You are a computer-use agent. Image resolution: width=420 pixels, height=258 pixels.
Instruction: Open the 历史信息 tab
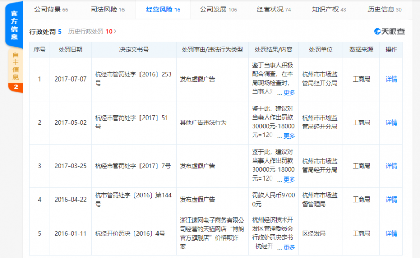coord(384,10)
